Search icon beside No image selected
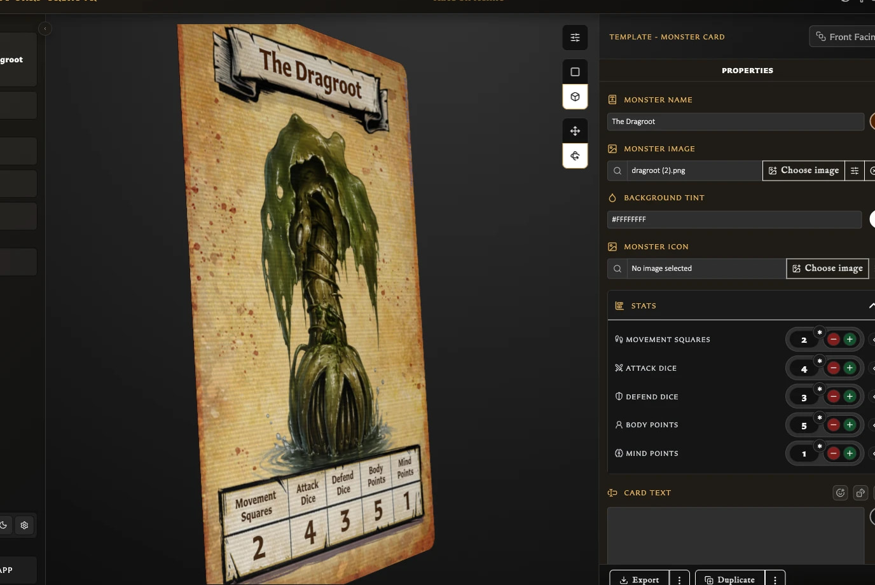The height and width of the screenshot is (585, 875). [617, 268]
